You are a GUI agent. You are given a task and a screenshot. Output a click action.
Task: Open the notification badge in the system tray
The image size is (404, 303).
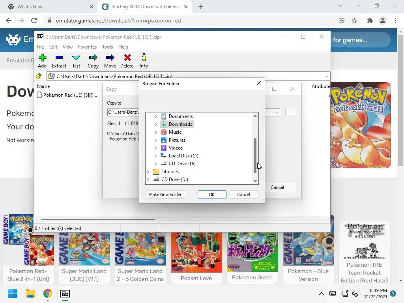click(x=393, y=294)
